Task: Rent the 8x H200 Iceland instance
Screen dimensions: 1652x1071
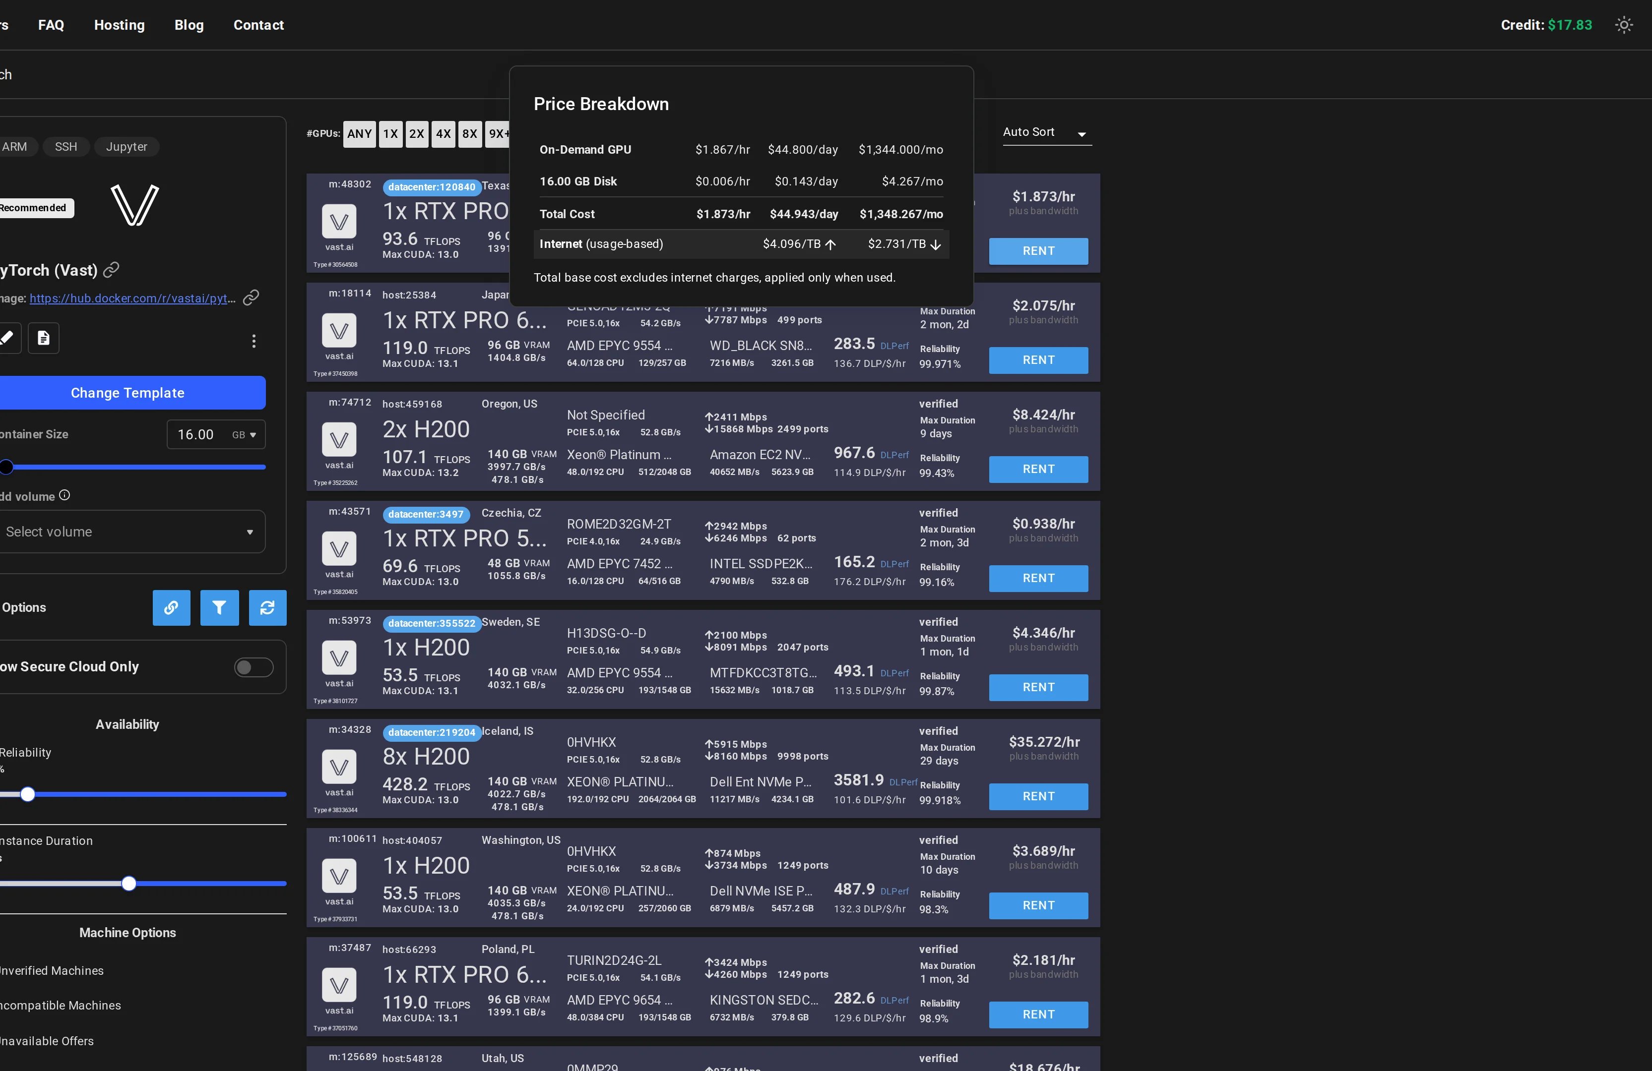Action: [1038, 796]
